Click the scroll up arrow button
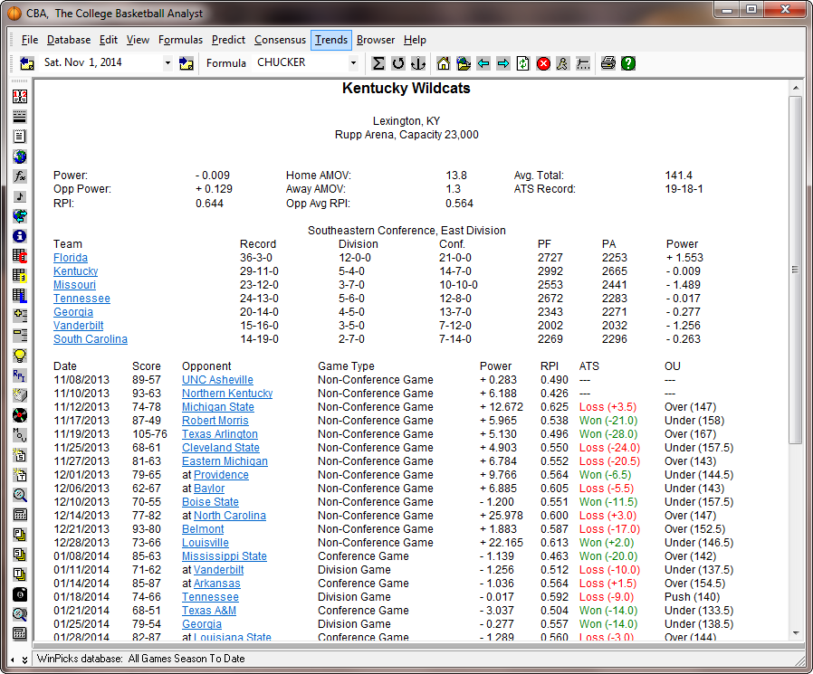The height and width of the screenshot is (674, 813). [796, 88]
